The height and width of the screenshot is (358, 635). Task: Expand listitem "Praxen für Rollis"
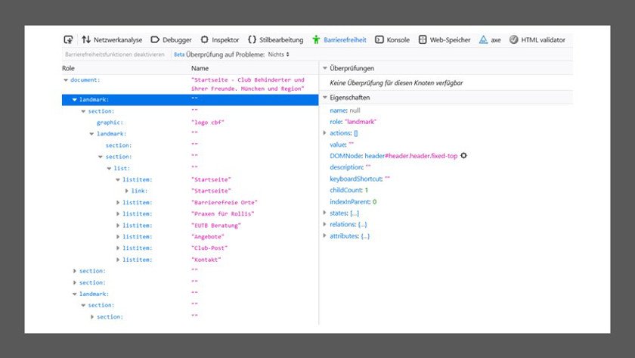tap(118, 213)
